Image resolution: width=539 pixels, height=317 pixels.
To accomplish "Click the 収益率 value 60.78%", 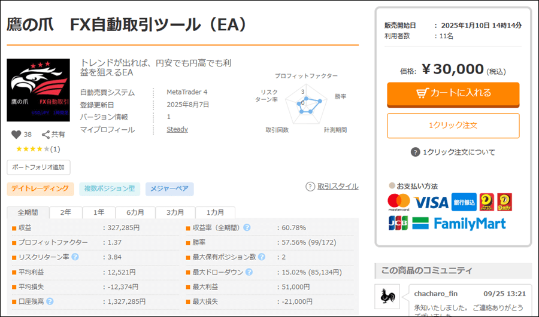I will coord(294,228).
